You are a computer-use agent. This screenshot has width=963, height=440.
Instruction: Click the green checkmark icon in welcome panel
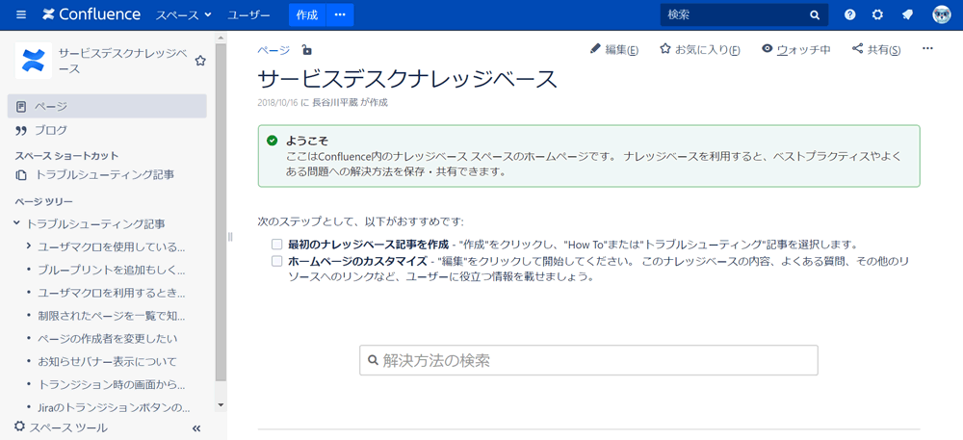point(273,142)
